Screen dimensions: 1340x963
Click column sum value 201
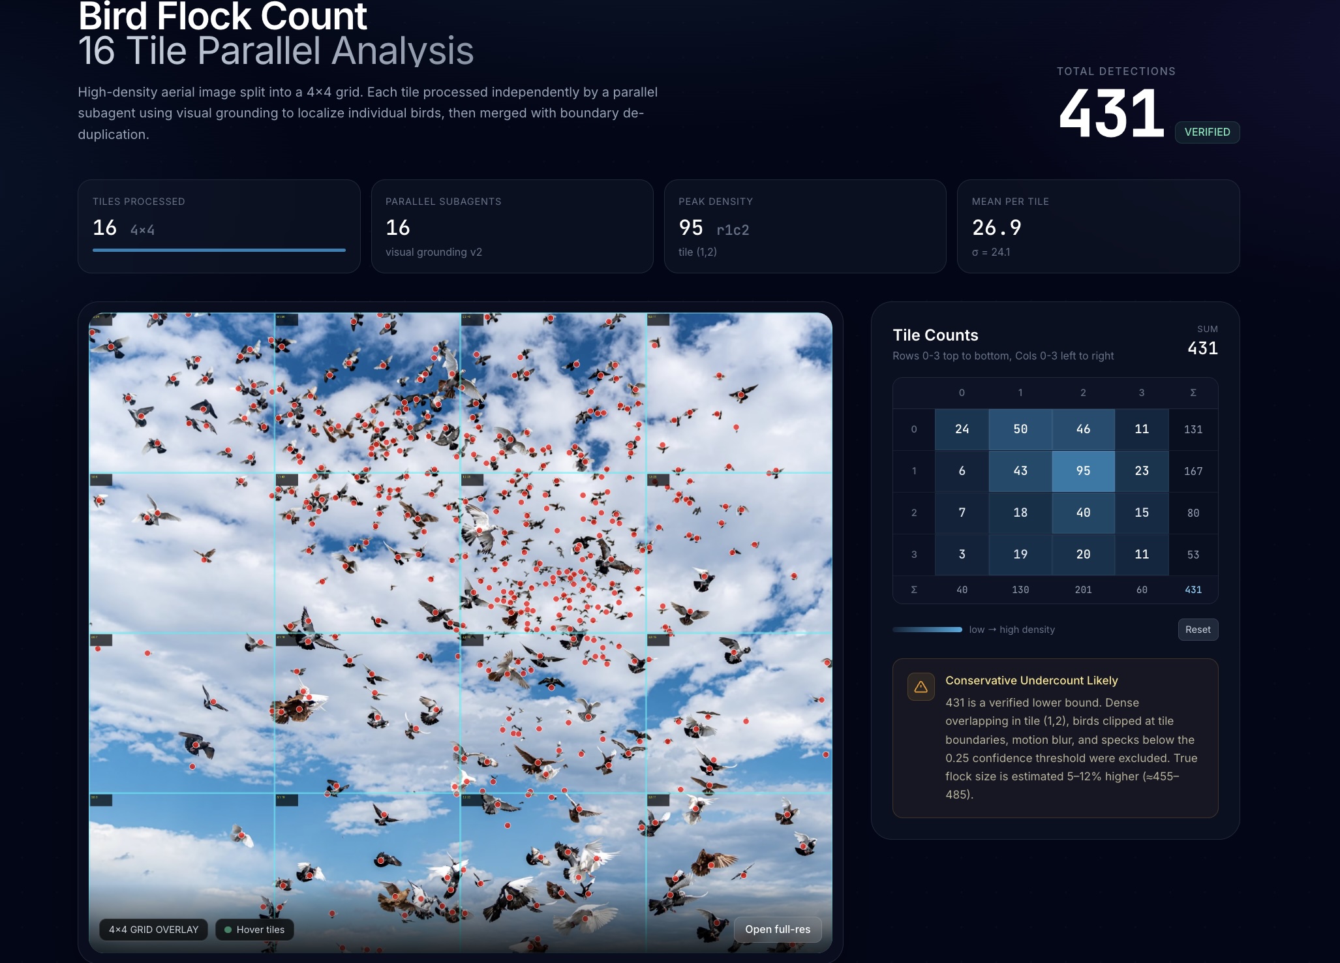pyautogui.click(x=1083, y=590)
